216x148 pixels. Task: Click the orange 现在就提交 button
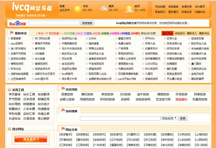tap(31, 139)
